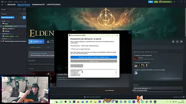This screenshot has width=186, height=104.
Task: Open the MAGASIN tab
Action: [x=11, y=5]
